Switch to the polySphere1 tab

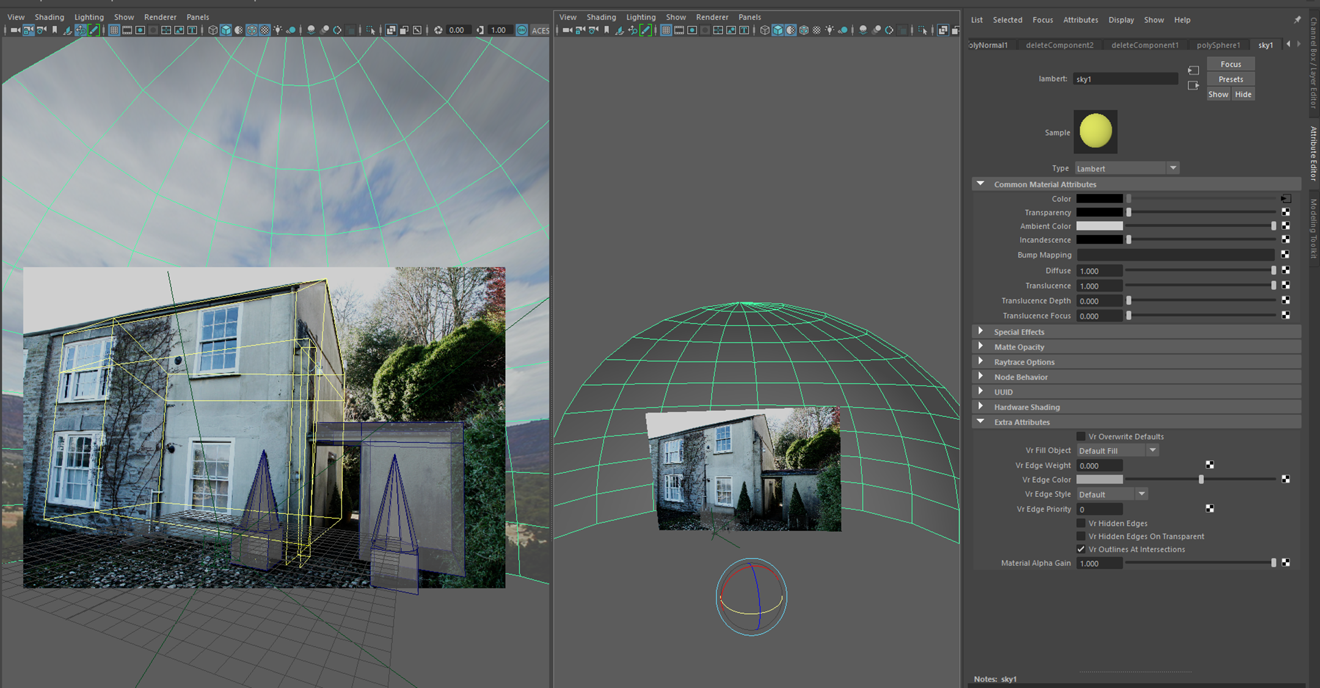(1218, 45)
